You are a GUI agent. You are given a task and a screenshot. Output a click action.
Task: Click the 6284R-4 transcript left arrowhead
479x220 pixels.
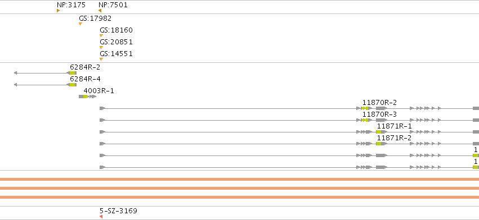pyautogui.click(x=15, y=85)
